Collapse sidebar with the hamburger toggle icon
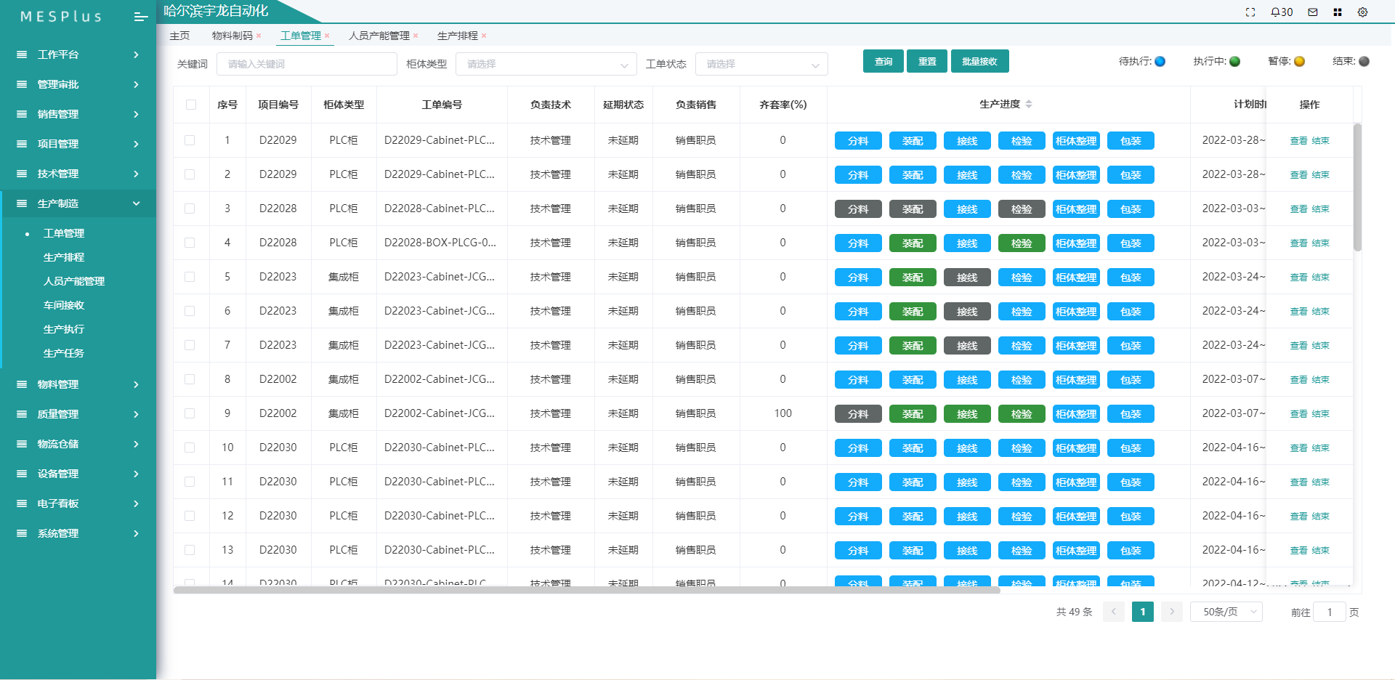The width and height of the screenshot is (1395, 680). (x=141, y=17)
